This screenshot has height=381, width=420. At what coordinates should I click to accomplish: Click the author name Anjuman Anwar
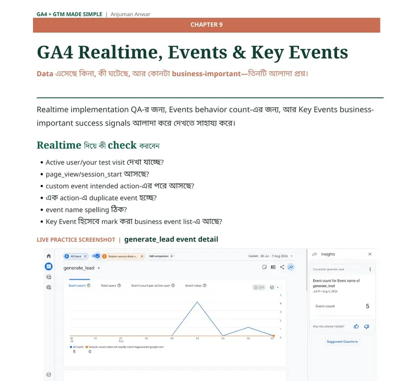click(131, 14)
